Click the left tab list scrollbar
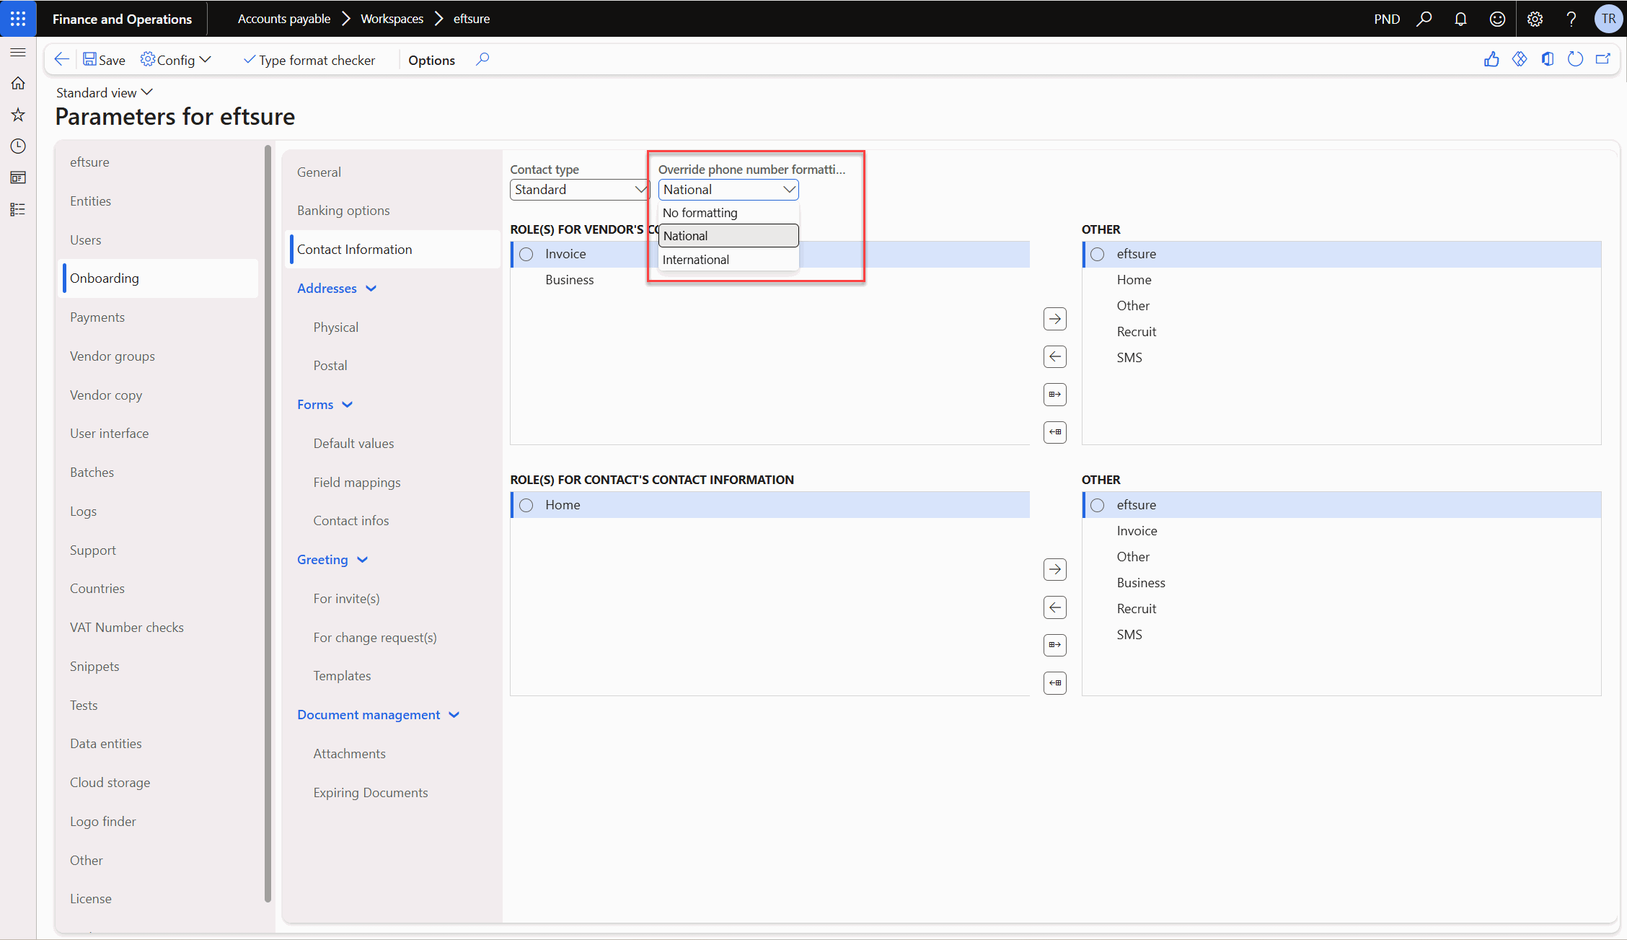This screenshot has height=940, width=1627. coord(268,524)
